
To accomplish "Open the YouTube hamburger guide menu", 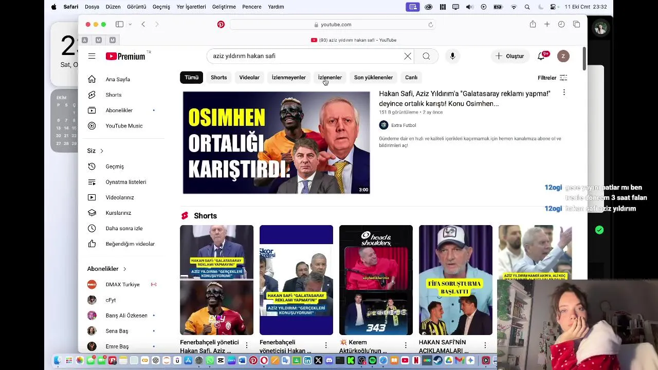I will tap(92, 56).
